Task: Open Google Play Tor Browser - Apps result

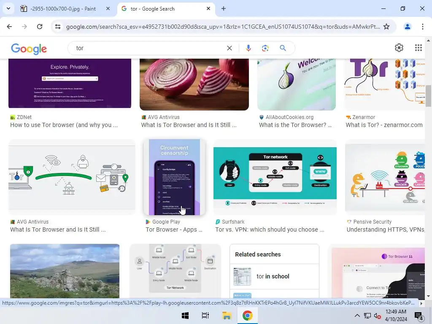Action: (174, 229)
